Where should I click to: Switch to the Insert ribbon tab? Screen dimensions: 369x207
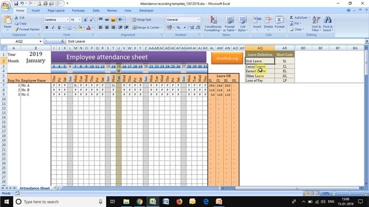click(x=36, y=10)
